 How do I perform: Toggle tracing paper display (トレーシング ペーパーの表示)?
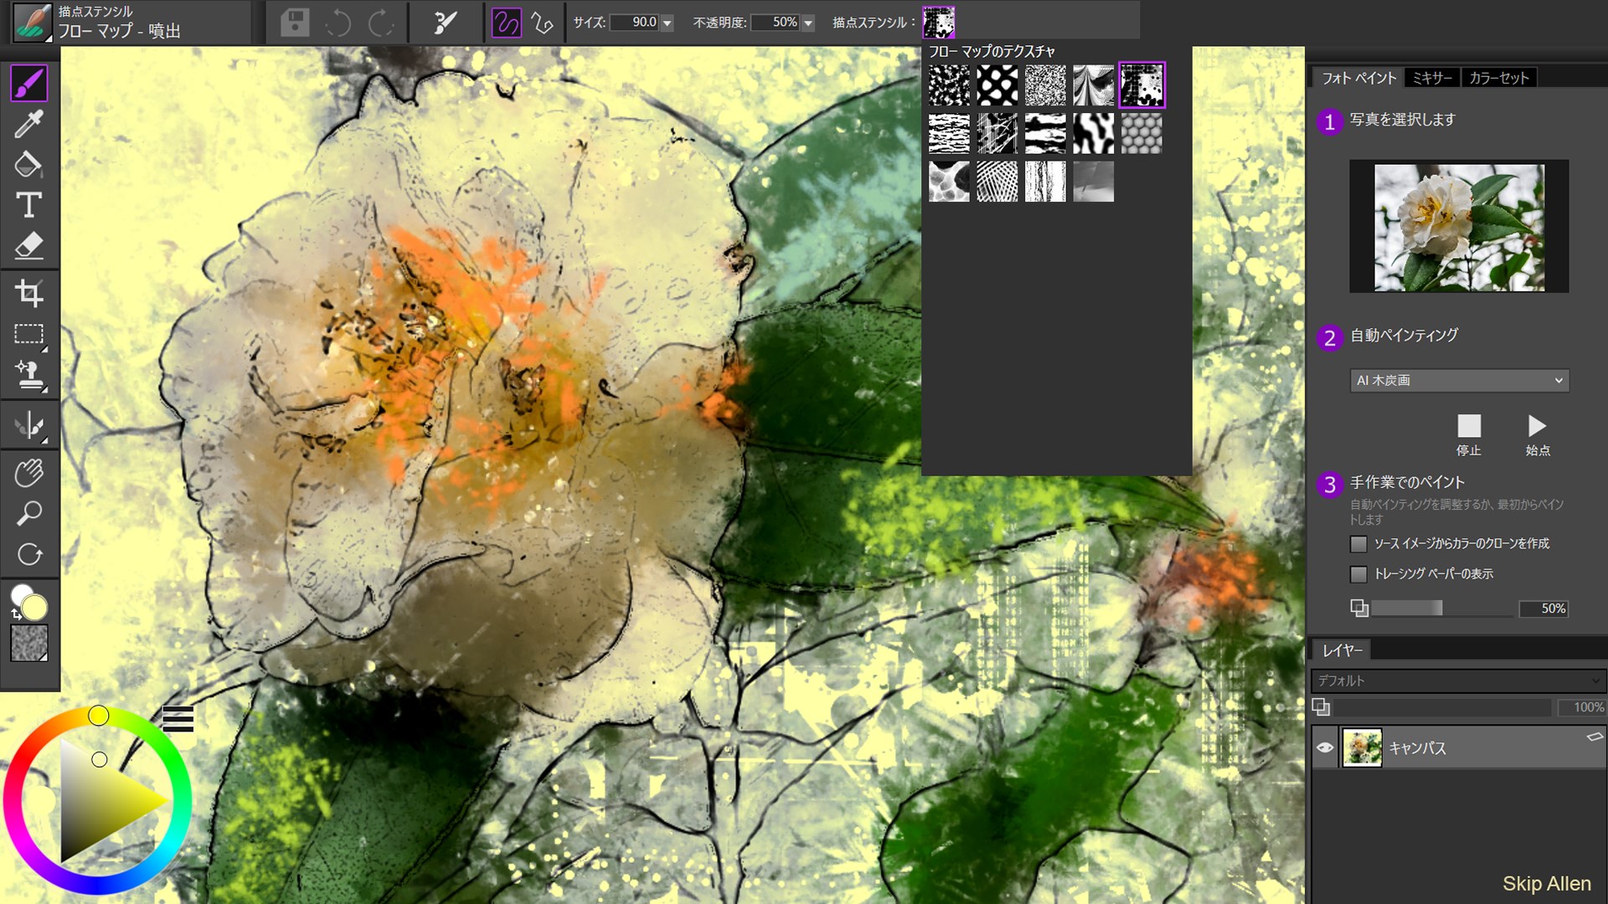[x=1358, y=574]
